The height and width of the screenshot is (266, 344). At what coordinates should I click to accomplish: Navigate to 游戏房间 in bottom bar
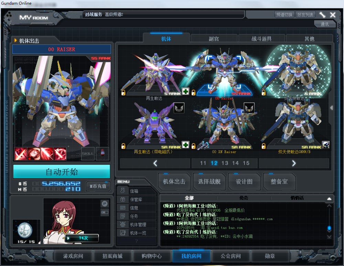click(73, 256)
